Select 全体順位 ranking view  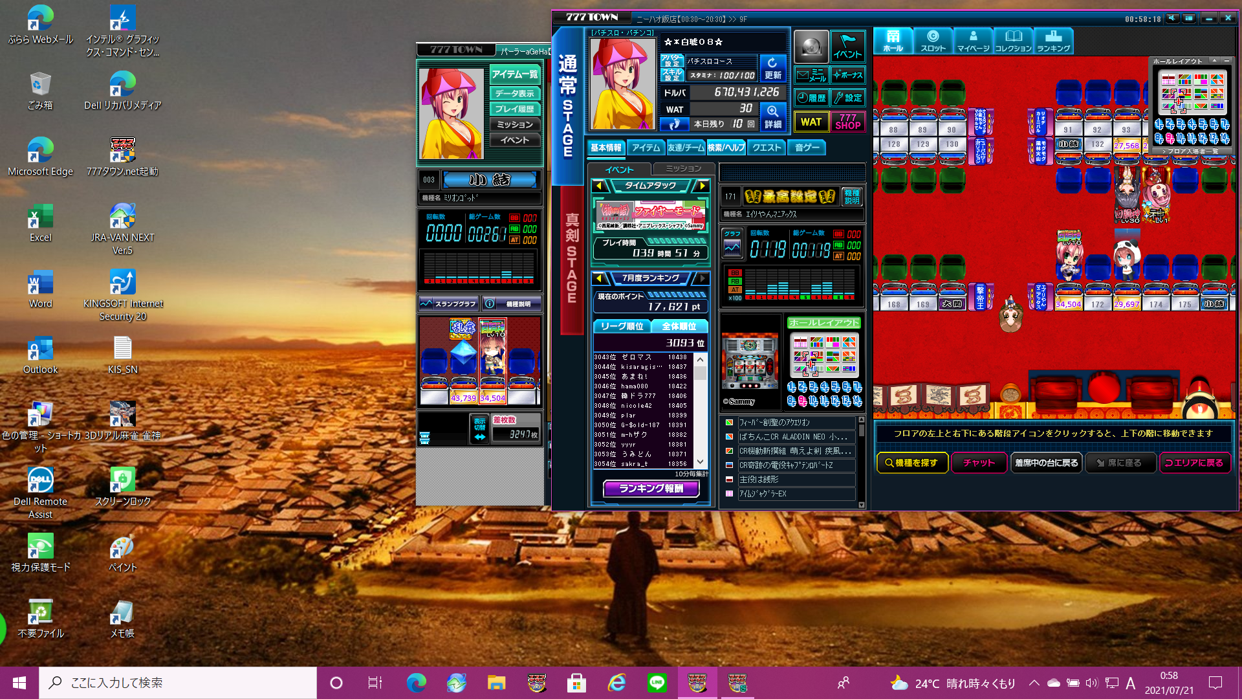pyautogui.click(x=679, y=326)
